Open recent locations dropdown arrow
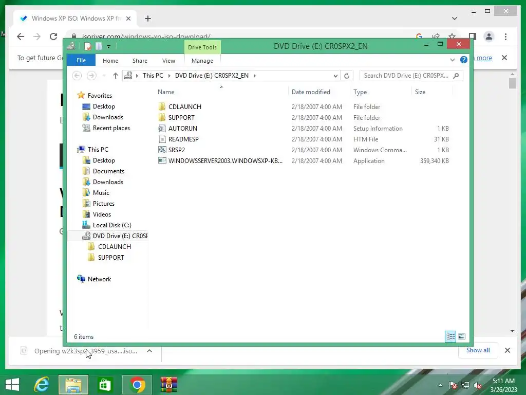The height and width of the screenshot is (395, 526). (x=104, y=76)
